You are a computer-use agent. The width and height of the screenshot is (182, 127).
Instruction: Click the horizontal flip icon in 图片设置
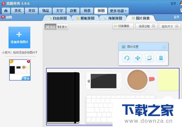pos(138,58)
